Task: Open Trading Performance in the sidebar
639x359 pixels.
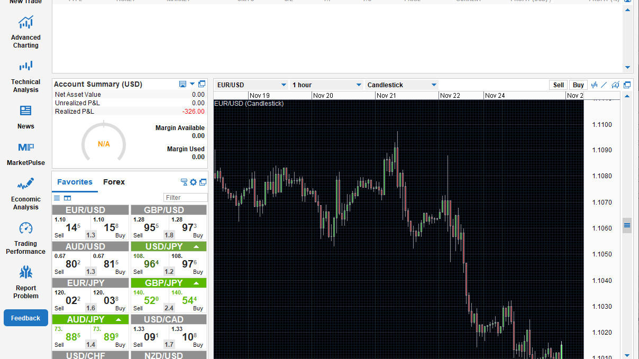Action: [x=25, y=238]
